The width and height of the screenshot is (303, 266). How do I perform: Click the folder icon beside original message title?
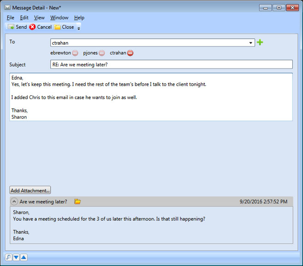pyautogui.click(x=77, y=202)
